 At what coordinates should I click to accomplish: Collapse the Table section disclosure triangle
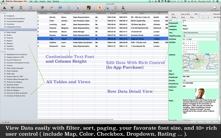click(1, 13)
